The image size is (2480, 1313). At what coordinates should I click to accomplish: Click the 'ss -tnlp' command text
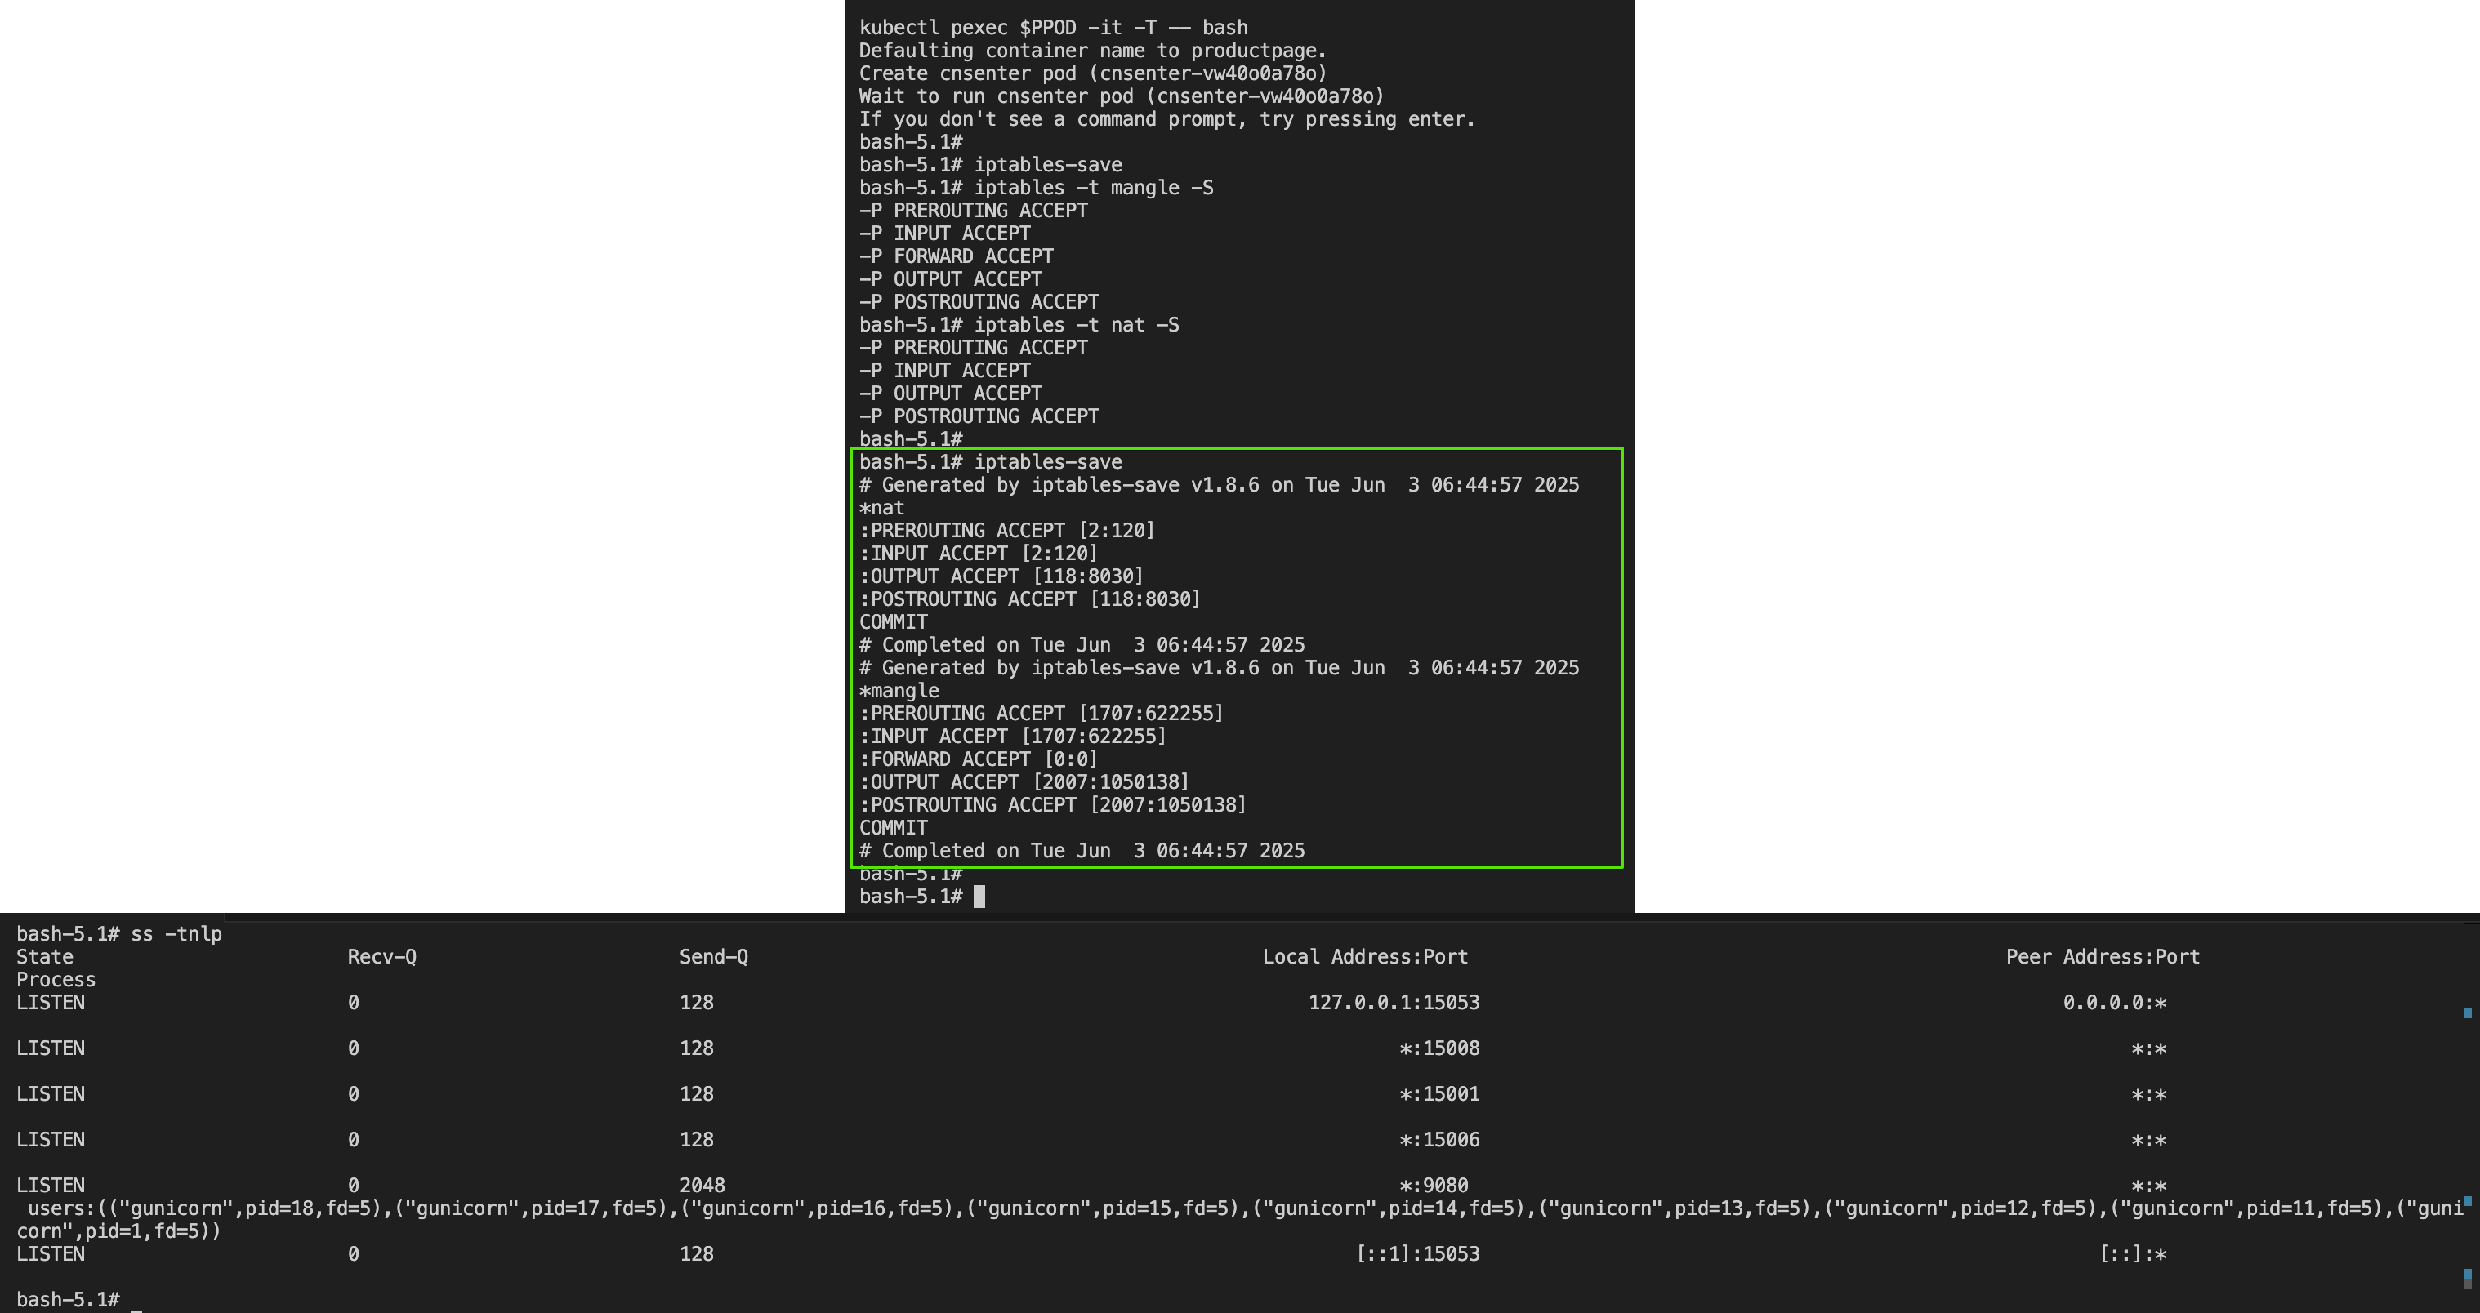tap(176, 934)
